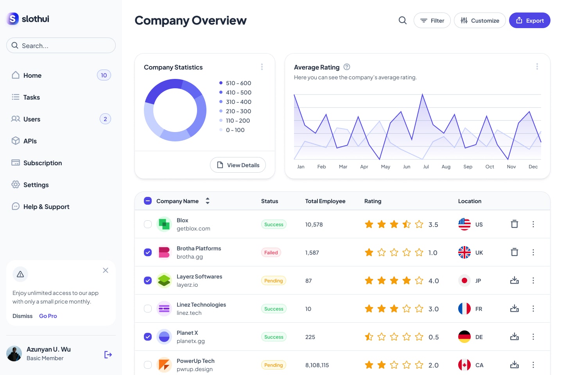Screen dimensions: 563x375
Task: Check the Blox row checkbox
Action: tap(148, 224)
